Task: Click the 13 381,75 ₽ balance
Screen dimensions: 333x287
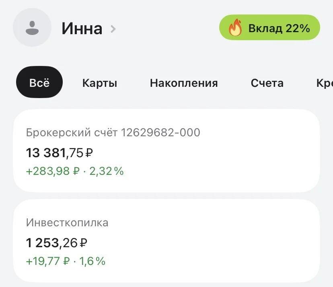Action: (x=60, y=153)
